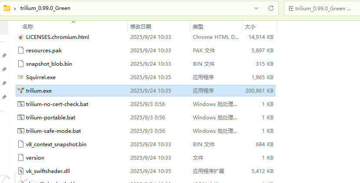Click the type cell PAK 文件

204,51
